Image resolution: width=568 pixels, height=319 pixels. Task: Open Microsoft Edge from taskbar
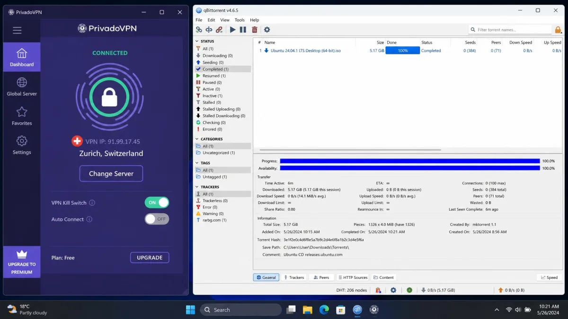point(324,310)
